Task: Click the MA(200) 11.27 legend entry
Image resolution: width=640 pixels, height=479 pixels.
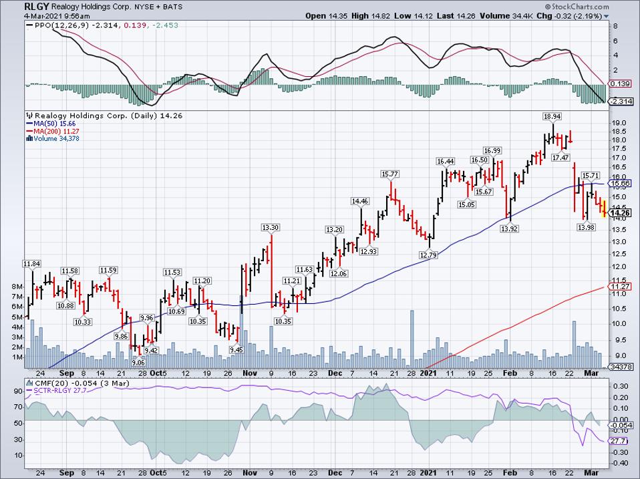Action: [56, 131]
